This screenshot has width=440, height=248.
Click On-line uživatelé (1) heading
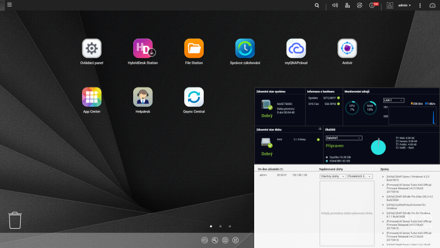point(270,169)
